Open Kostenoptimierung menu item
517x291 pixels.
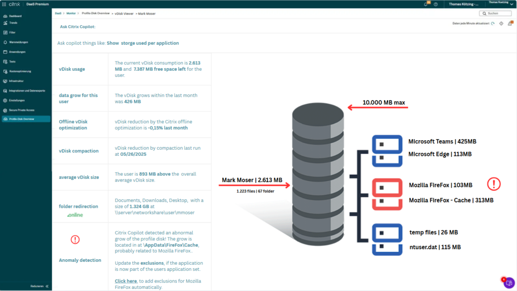[20, 72]
